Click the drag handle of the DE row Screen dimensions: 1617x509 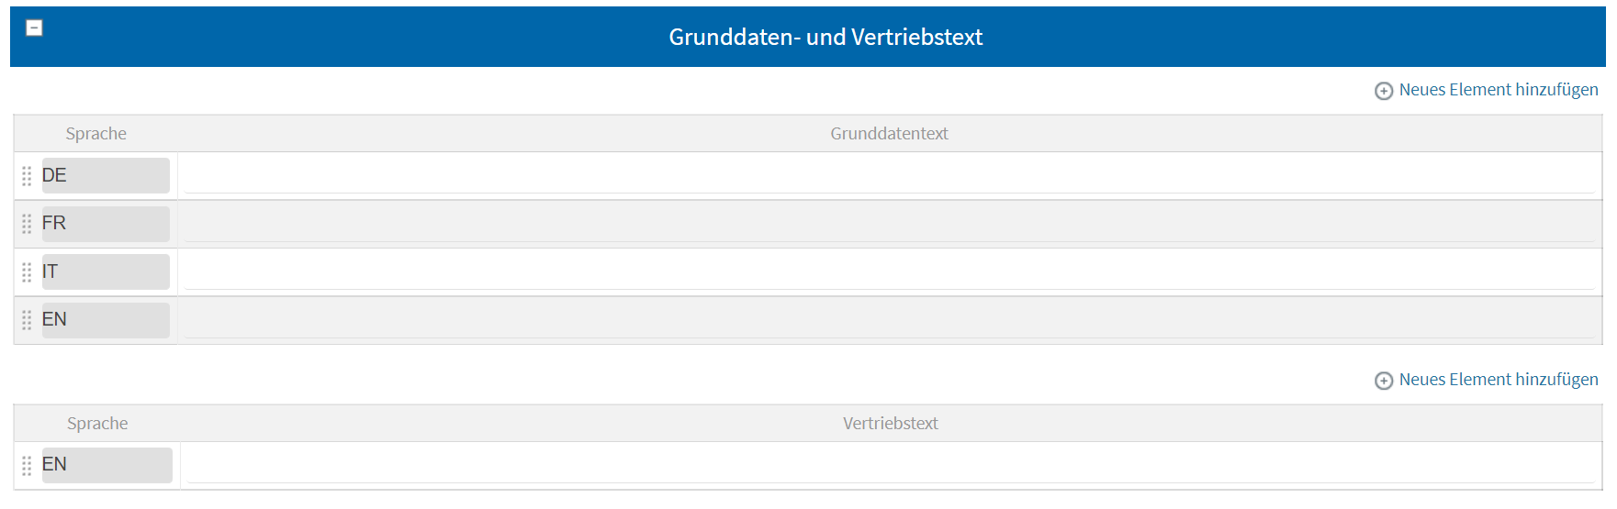tap(27, 176)
